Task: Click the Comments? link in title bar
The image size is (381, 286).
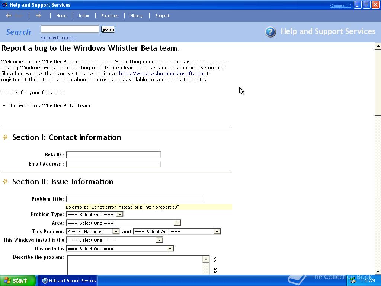Action: tap(340, 6)
